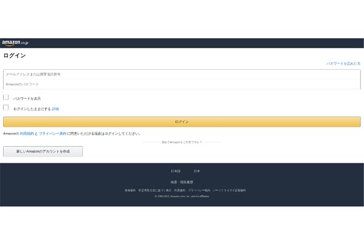Click 新しいAmazonのアカウントを作成 button

[42, 151]
